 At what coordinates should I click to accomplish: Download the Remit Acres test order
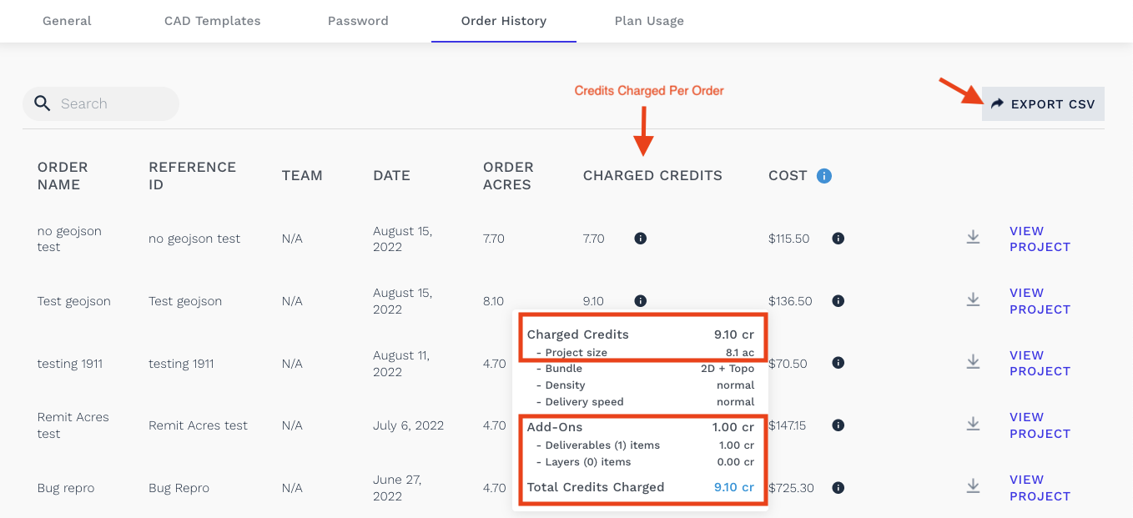tap(973, 425)
